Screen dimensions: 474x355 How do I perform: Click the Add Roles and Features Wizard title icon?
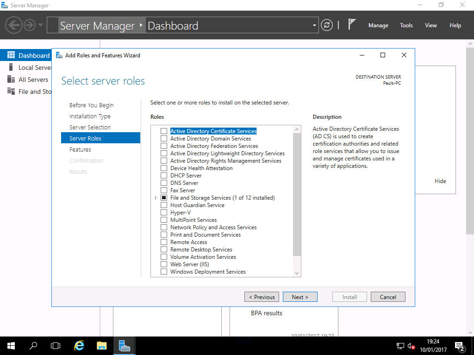[x=59, y=55]
